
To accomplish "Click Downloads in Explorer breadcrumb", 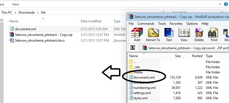I will click(x=27, y=12).
